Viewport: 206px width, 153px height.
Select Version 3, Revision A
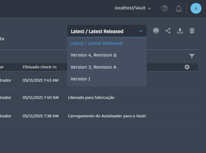[x=93, y=67]
